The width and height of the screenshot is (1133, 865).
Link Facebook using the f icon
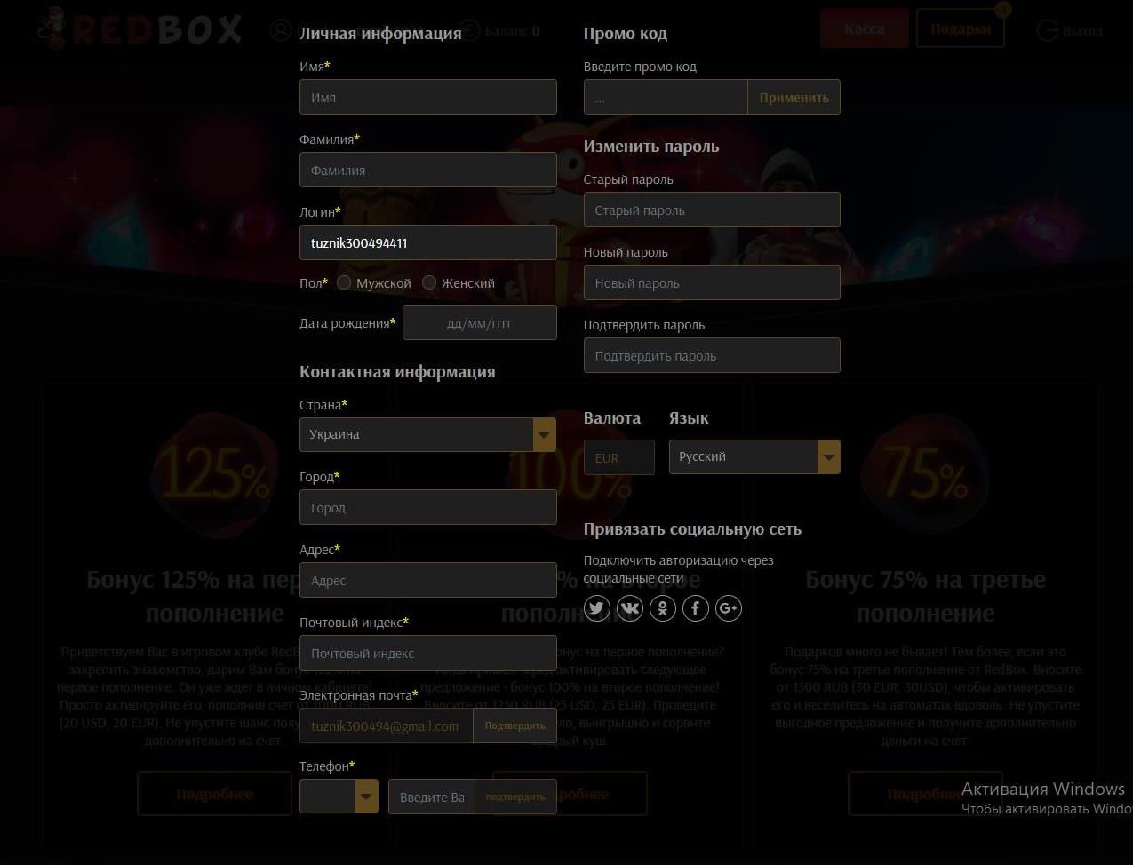[x=695, y=608]
